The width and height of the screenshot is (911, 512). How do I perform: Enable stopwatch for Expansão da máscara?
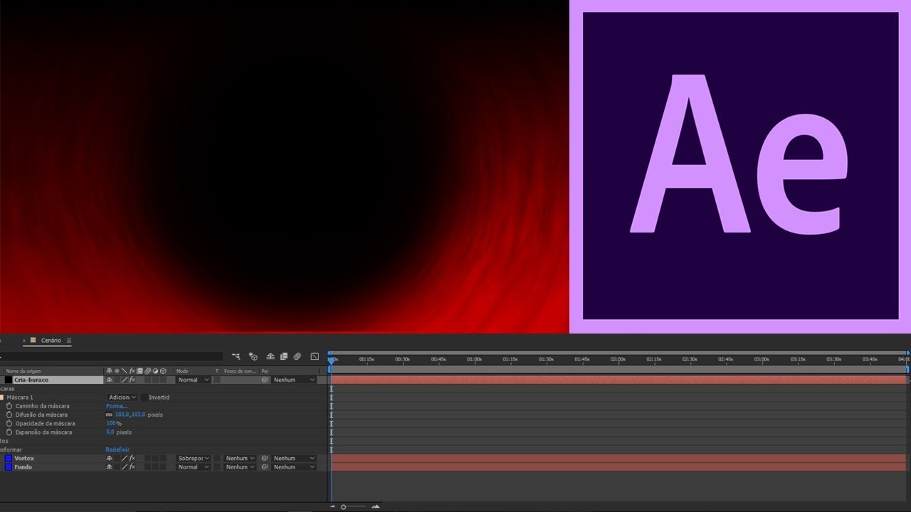(9, 432)
